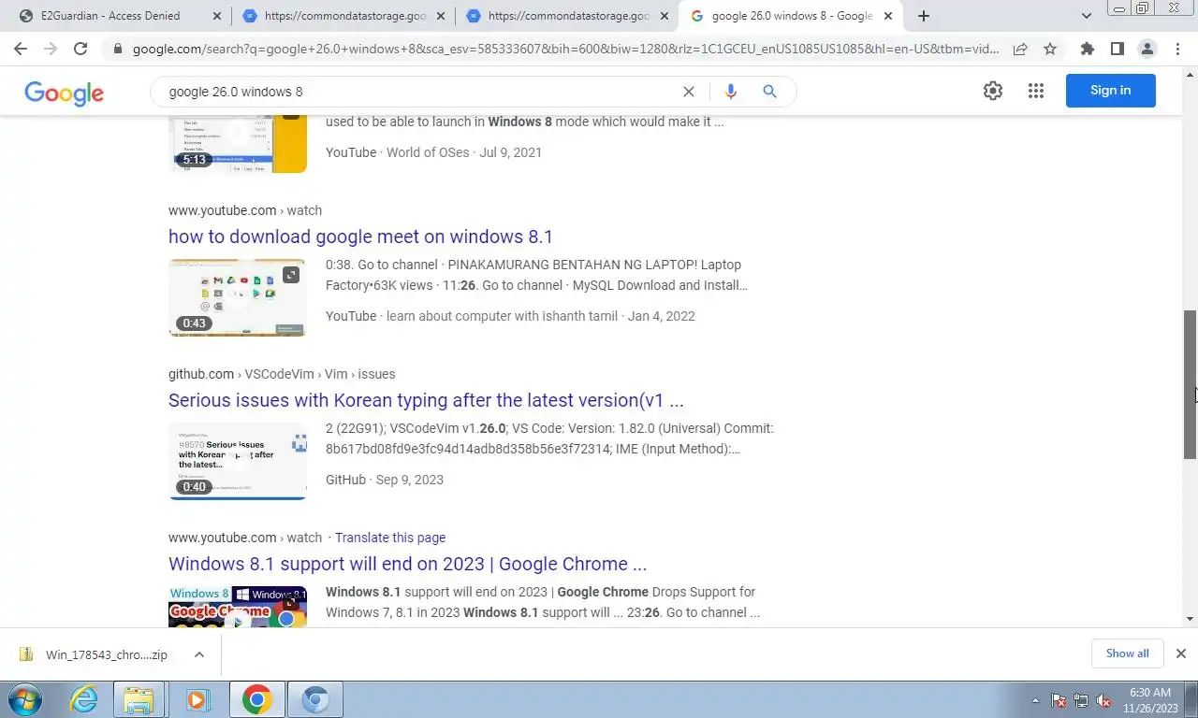This screenshot has width=1198, height=718.
Task: Play the 5:13 video thumbnail
Action: (238, 145)
